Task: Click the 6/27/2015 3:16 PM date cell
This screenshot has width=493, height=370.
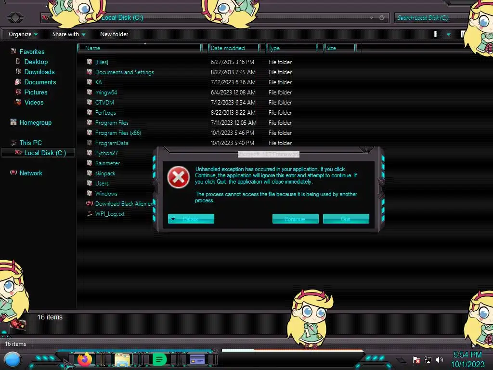Action: [233, 62]
